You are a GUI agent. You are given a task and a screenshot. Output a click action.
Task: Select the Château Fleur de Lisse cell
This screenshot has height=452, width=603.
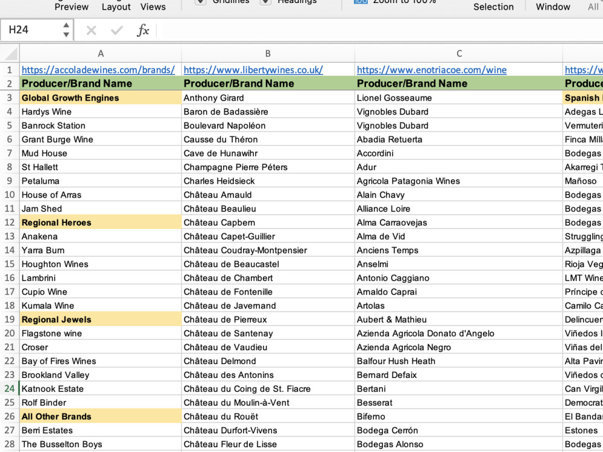[x=268, y=444]
